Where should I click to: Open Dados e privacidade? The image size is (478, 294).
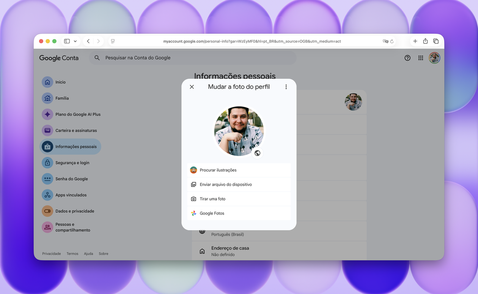(71, 211)
